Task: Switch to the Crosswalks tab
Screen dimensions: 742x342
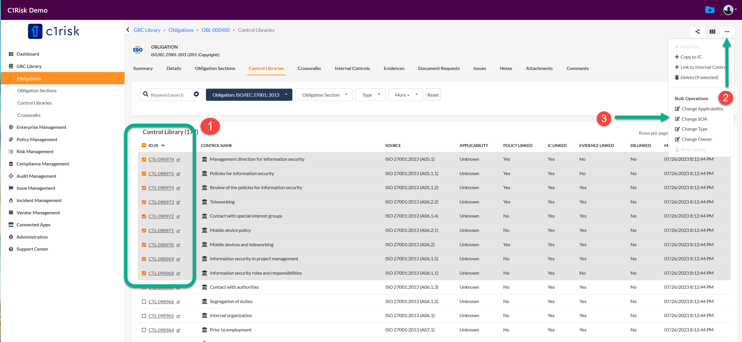Action: coord(309,68)
